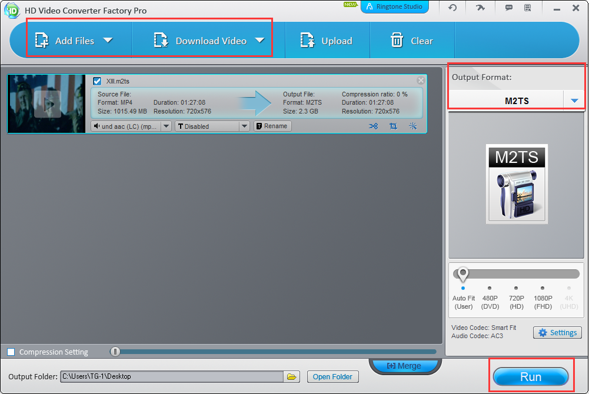
Task: Click the Output Folder path field
Action: pos(172,376)
